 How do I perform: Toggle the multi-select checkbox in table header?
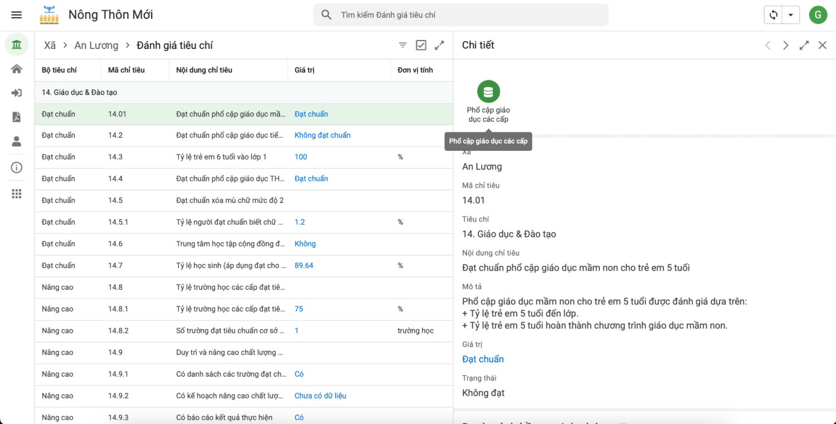point(421,46)
